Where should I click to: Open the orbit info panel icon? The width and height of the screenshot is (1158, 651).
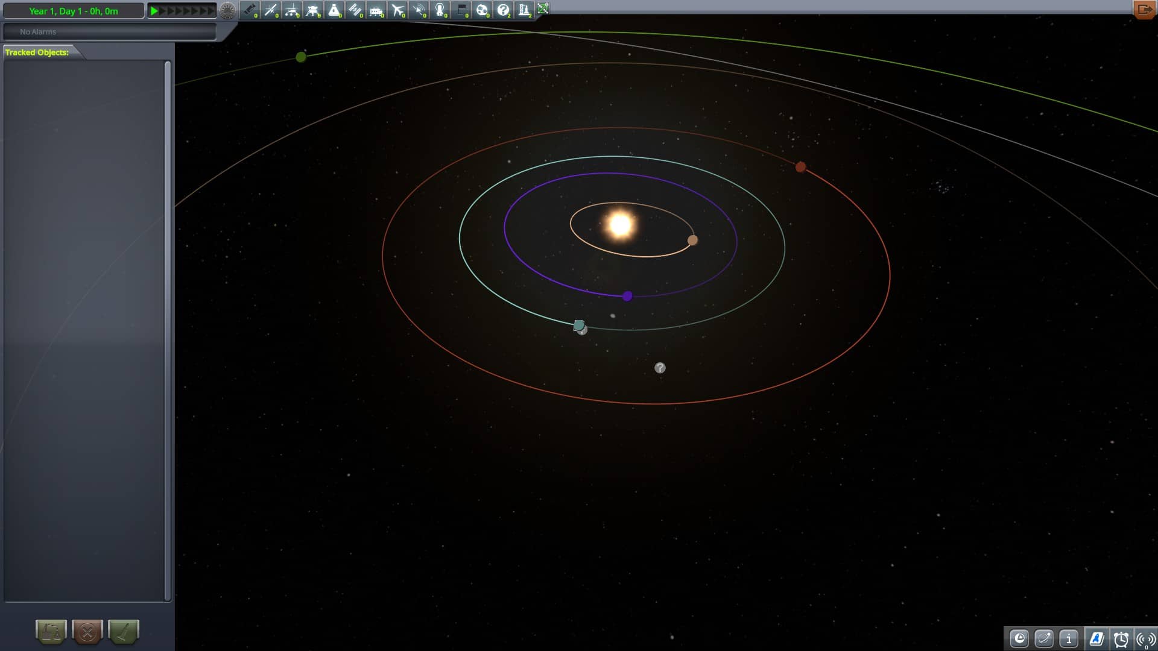(x=1044, y=638)
